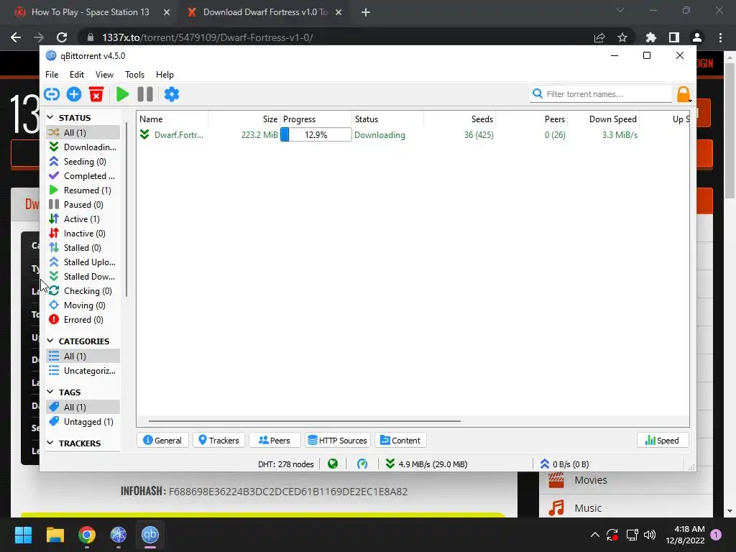This screenshot has height=552, width=736.
Task: Collapse the TRACKERS section
Action: 50,443
